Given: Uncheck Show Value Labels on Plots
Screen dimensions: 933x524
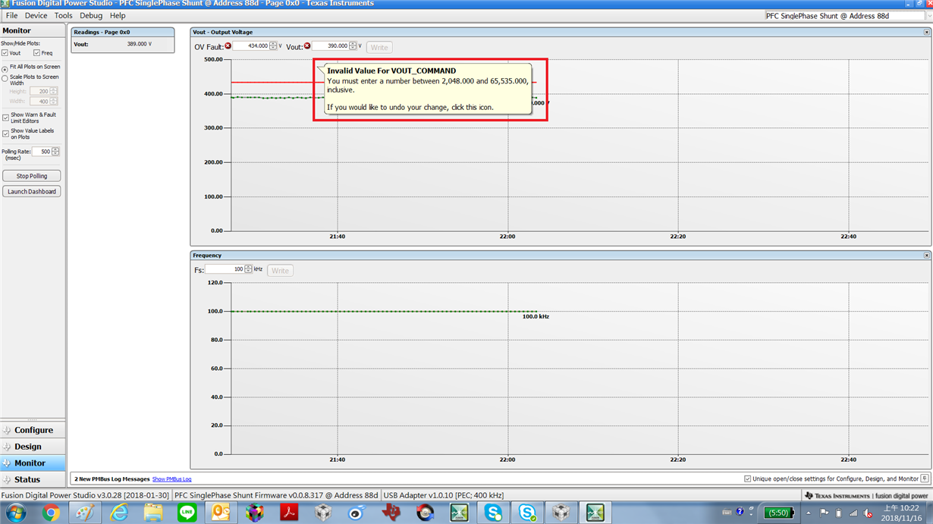Looking at the screenshot, I should (x=5, y=133).
